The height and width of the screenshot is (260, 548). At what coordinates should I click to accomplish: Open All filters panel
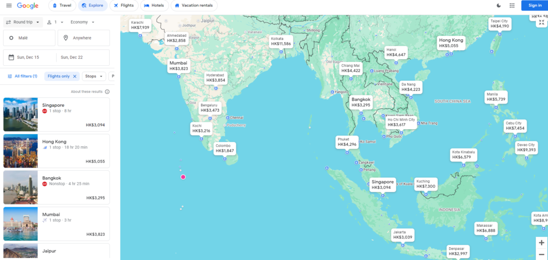tap(22, 76)
